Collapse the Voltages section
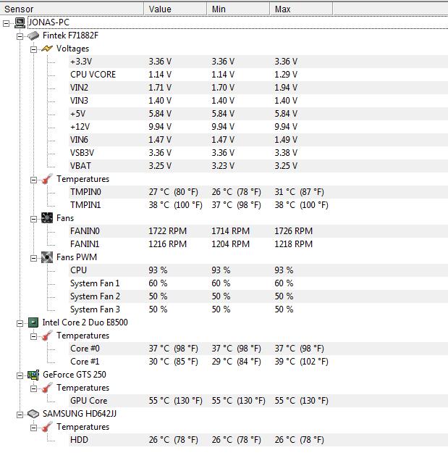The height and width of the screenshot is (466, 448). click(x=33, y=49)
